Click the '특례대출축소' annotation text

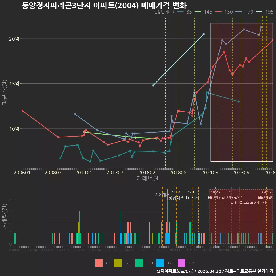tap(240, 202)
